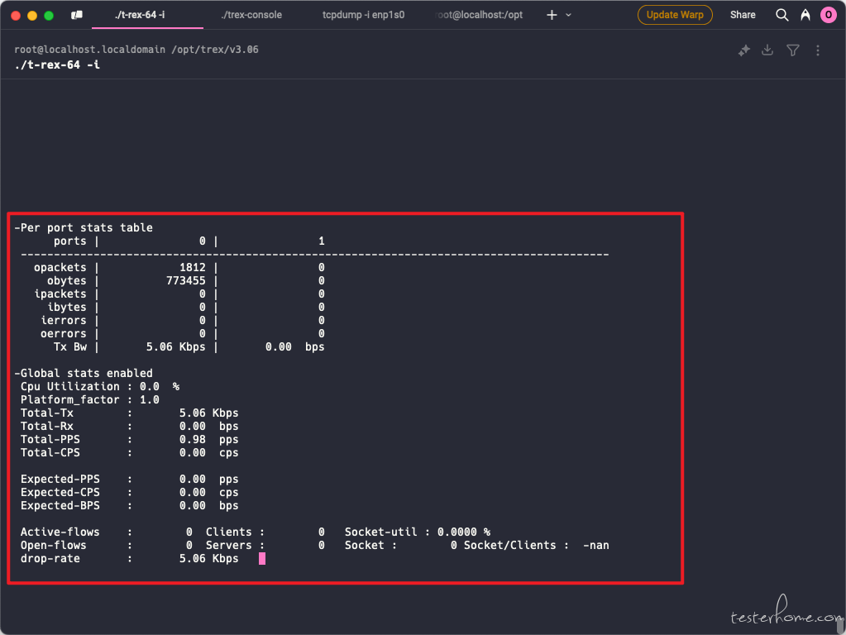This screenshot has height=635, width=846.
Task: Click the Total-Tx row
Action: (x=130, y=413)
